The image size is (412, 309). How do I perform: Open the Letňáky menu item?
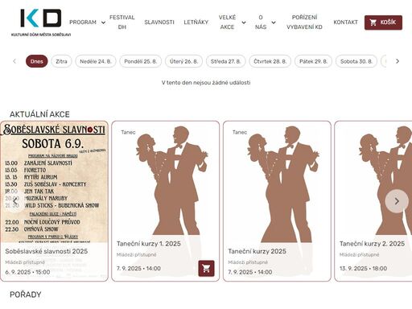pos(196,23)
